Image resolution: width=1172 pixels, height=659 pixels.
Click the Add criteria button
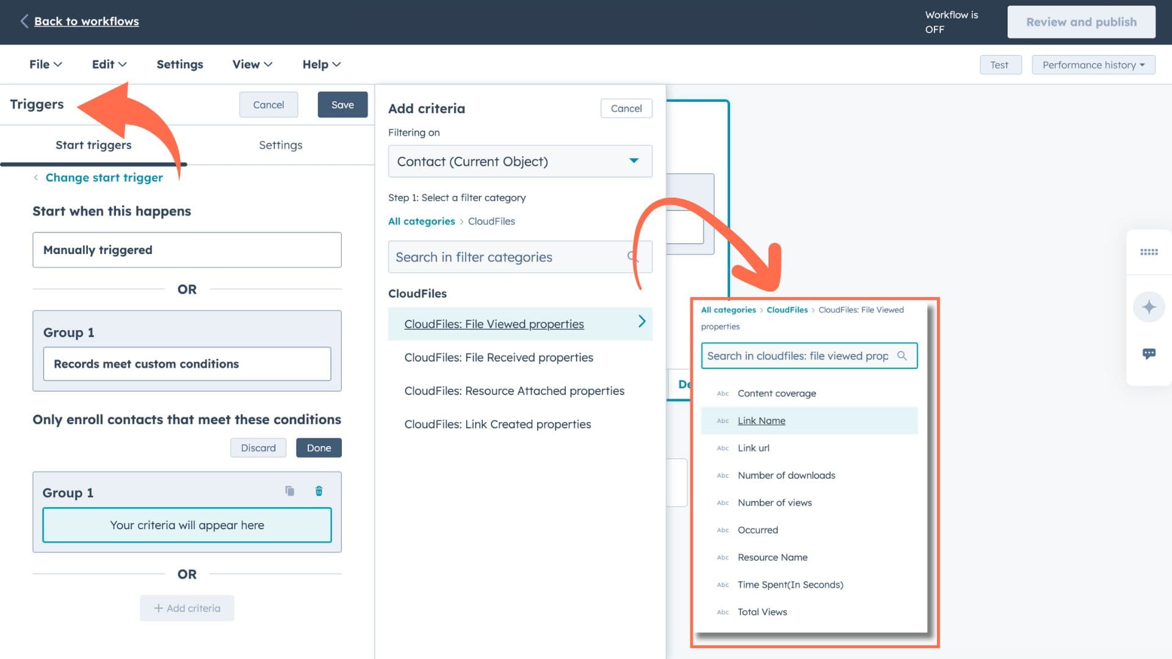[x=187, y=608]
